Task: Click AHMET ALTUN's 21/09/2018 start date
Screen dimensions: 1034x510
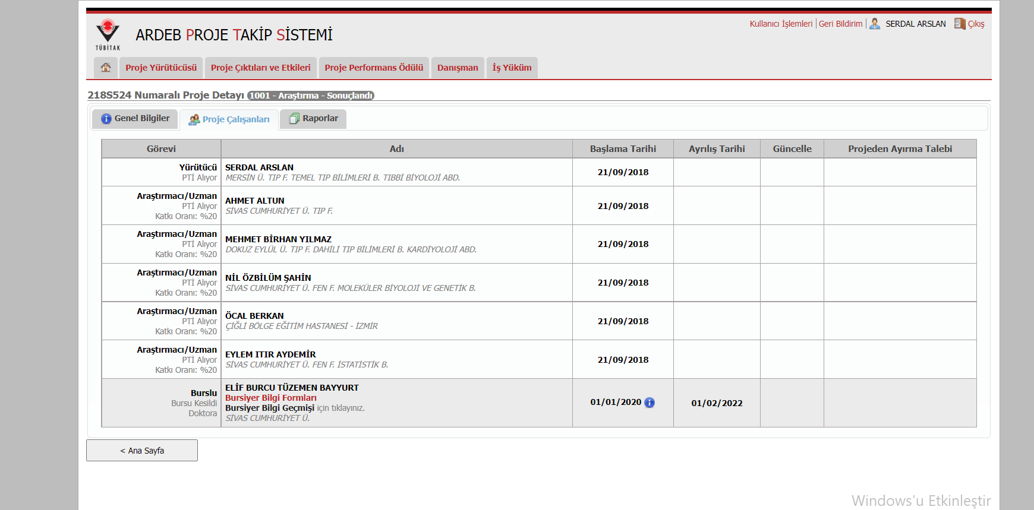Action: pyautogui.click(x=623, y=206)
